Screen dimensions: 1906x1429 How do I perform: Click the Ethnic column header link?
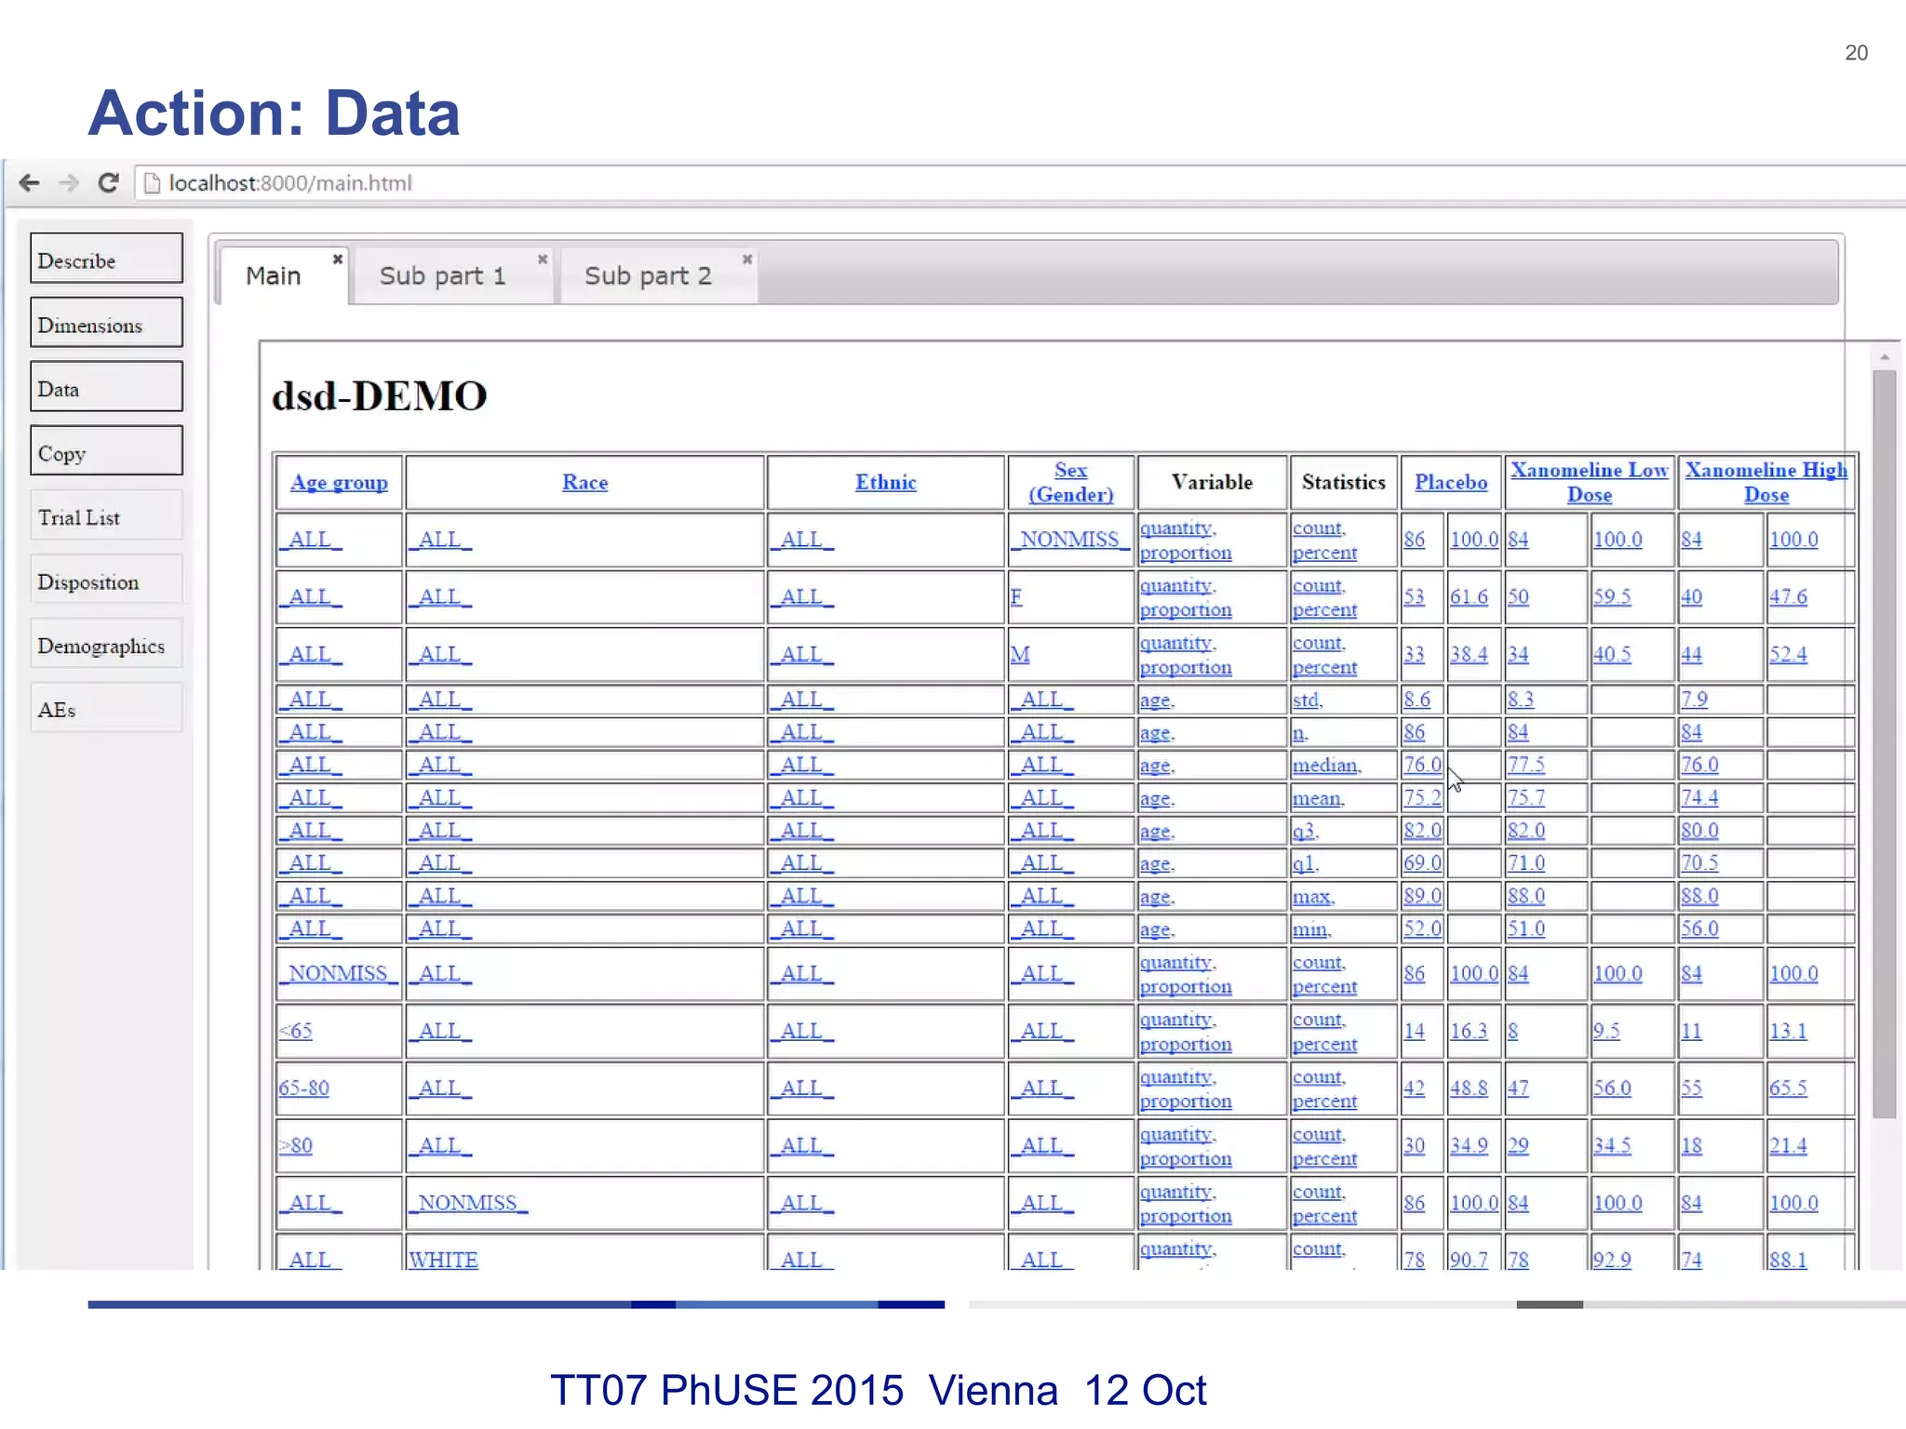coord(885,483)
